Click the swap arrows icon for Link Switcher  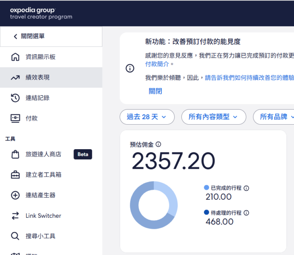pos(15,216)
